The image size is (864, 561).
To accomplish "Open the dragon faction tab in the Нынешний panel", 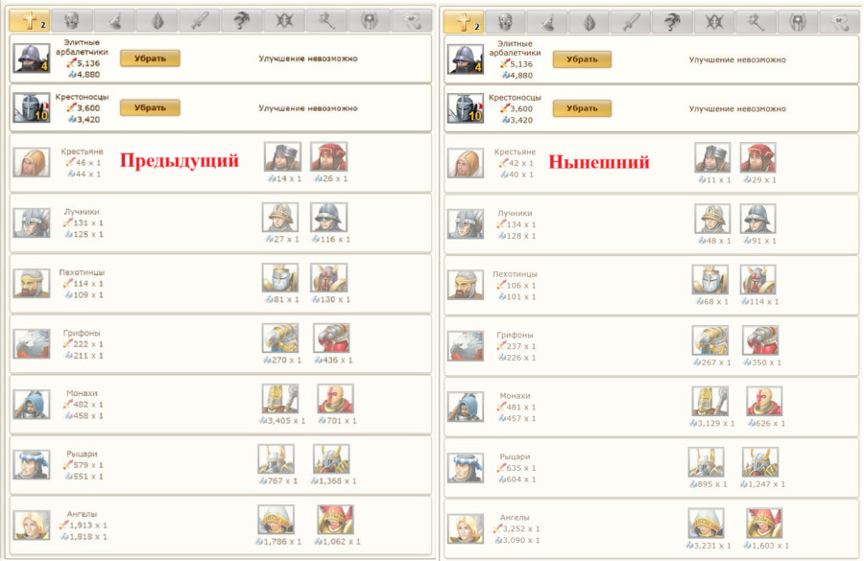I will click(x=673, y=22).
